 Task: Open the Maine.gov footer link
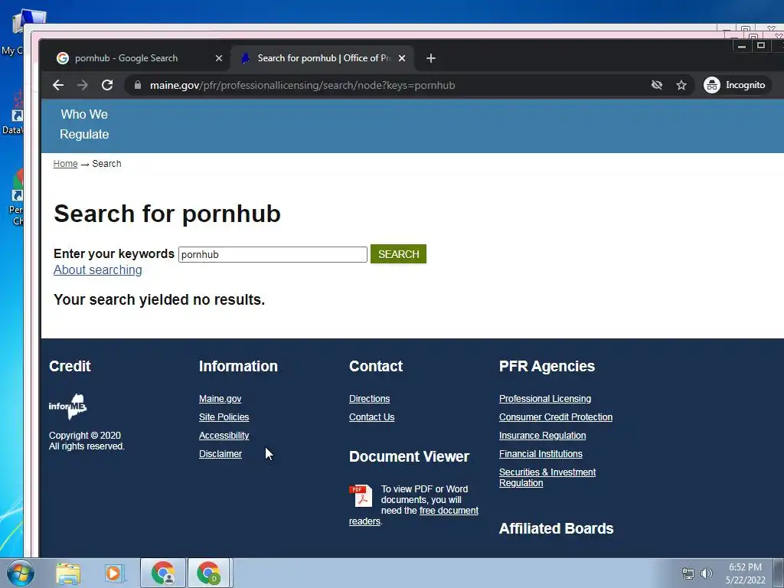point(220,399)
